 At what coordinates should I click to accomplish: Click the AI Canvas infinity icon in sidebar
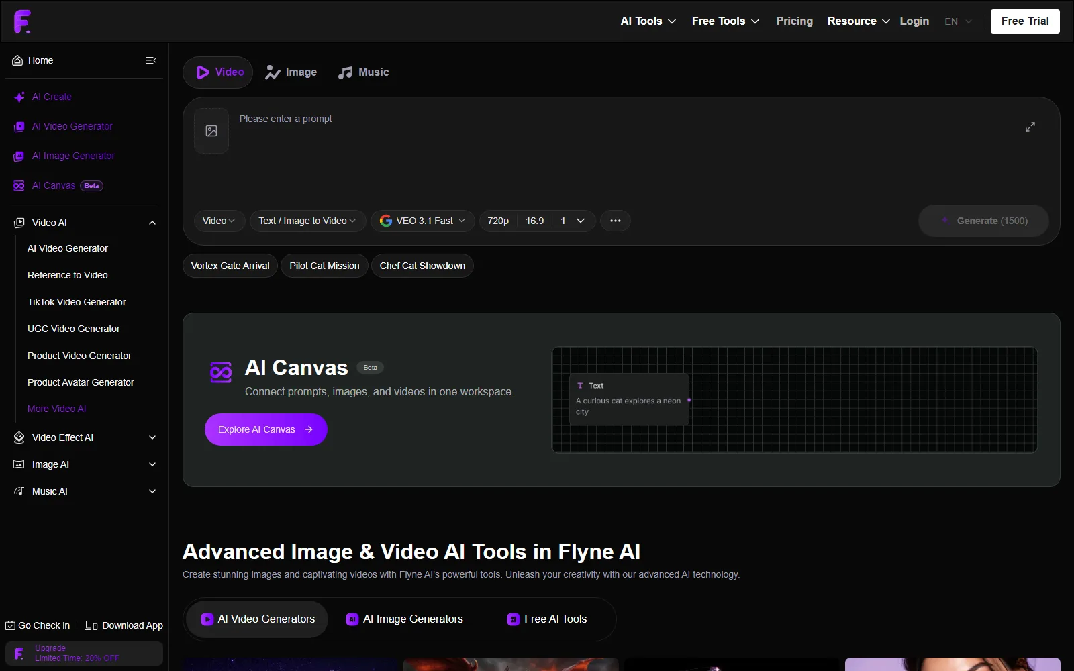pyautogui.click(x=19, y=186)
